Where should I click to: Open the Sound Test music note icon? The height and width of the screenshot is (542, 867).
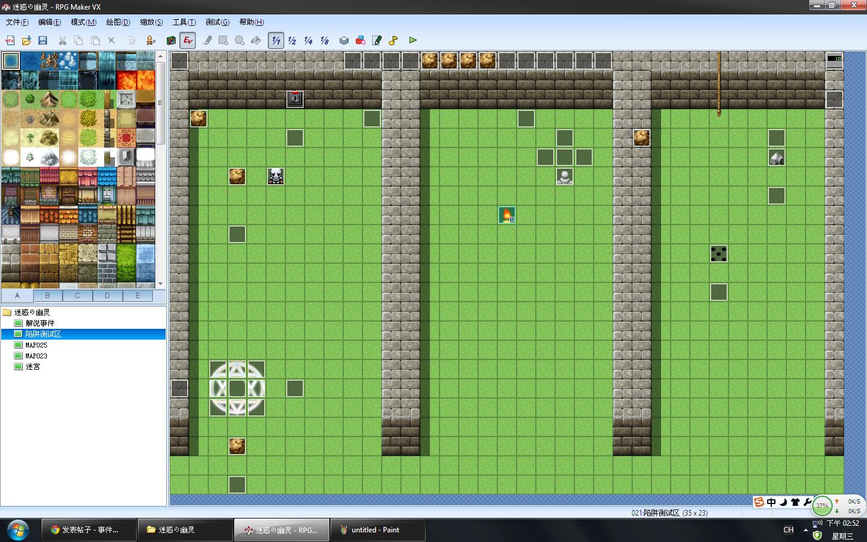tap(393, 40)
